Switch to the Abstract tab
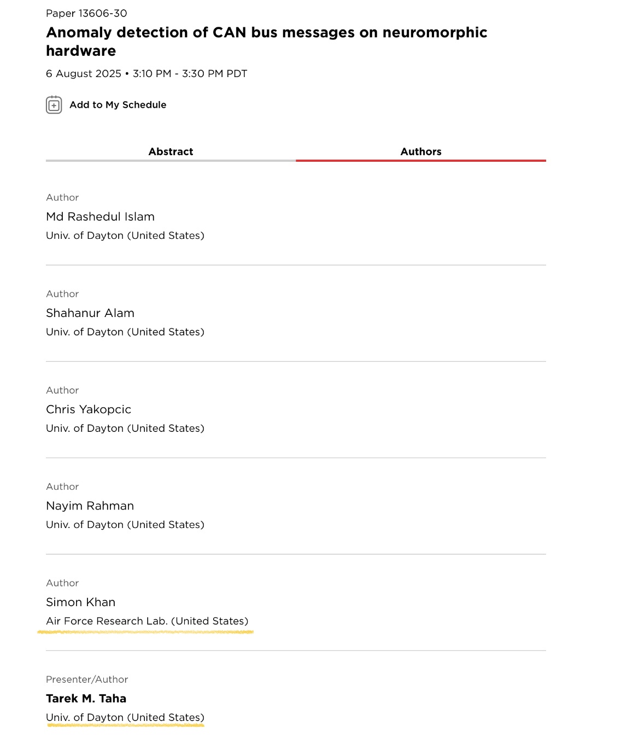The height and width of the screenshot is (745, 627). click(171, 152)
